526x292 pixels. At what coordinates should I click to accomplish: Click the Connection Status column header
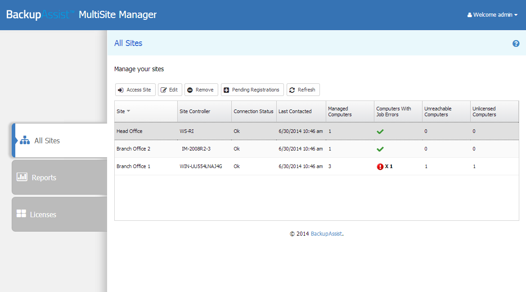click(x=253, y=111)
